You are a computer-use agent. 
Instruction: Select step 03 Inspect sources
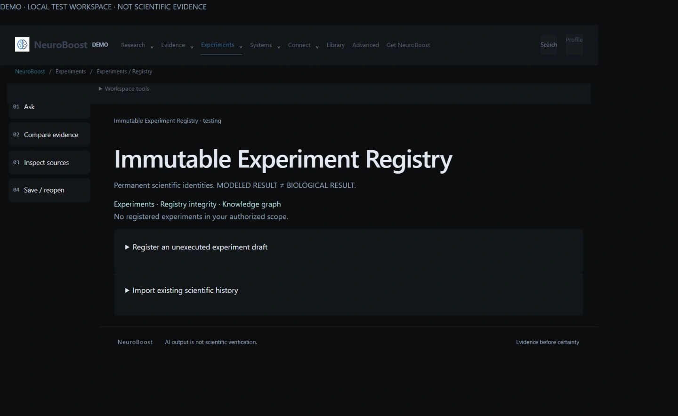tap(49, 162)
